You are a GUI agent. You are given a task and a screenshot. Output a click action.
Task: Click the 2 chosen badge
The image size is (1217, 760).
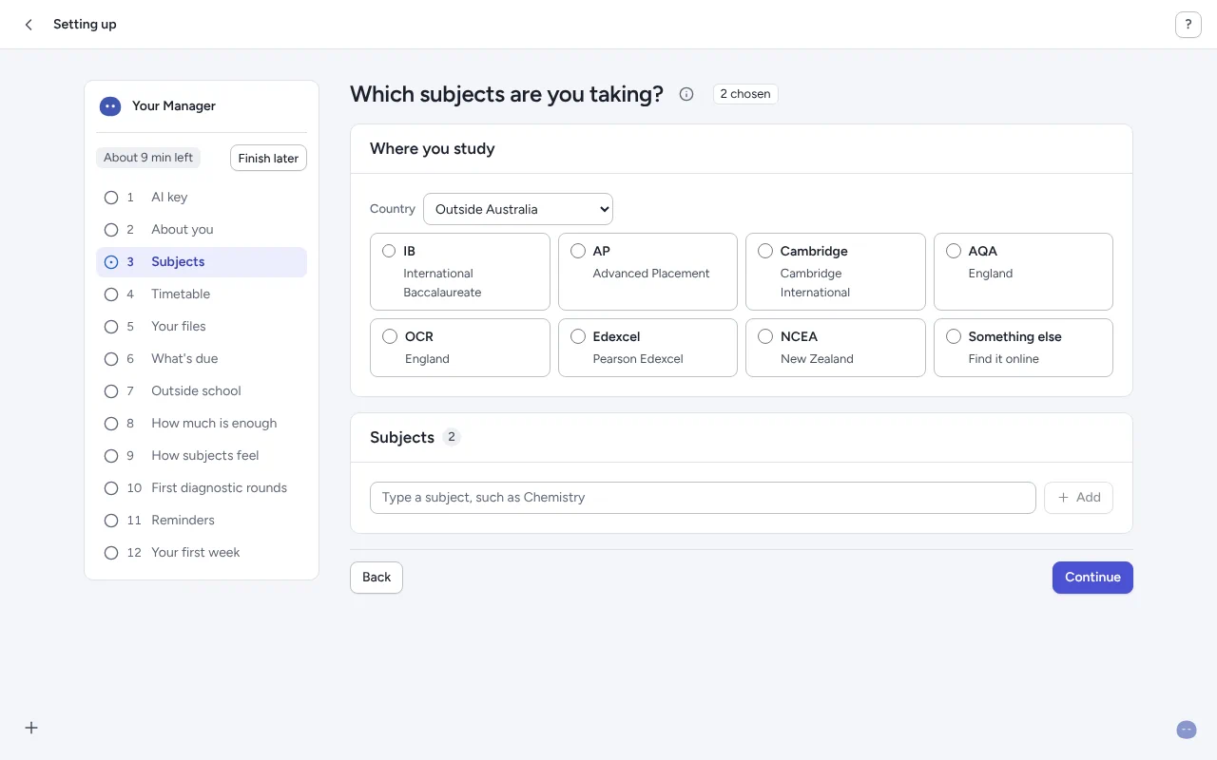[745, 94]
